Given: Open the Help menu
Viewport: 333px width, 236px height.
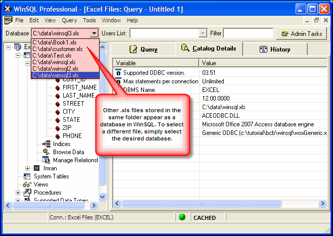Looking at the screenshot, I should (x=132, y=20).
